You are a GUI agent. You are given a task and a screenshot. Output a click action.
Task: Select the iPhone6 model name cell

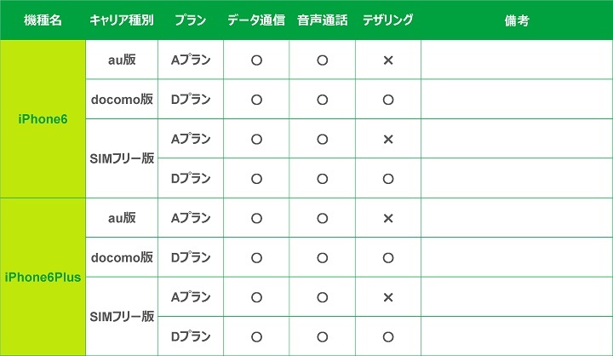[x=43, y=119]
